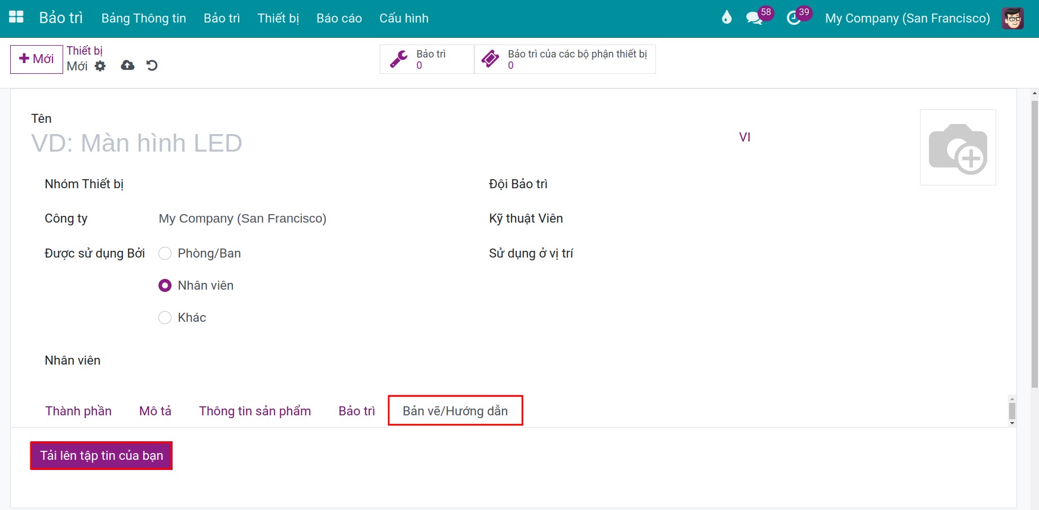This screenshot has height=510, width=1039.
Task: Open the gear actions menu next to Mới
Action: [100, 66]
